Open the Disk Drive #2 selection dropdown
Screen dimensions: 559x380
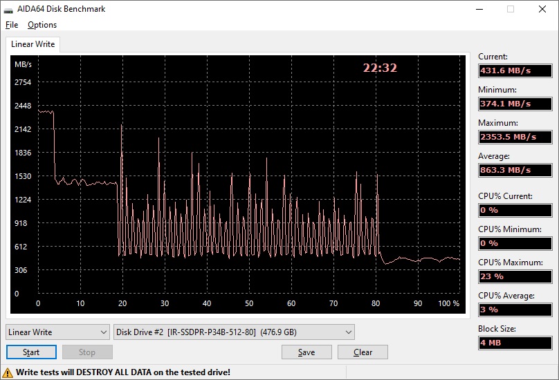(x=234, y=332)
